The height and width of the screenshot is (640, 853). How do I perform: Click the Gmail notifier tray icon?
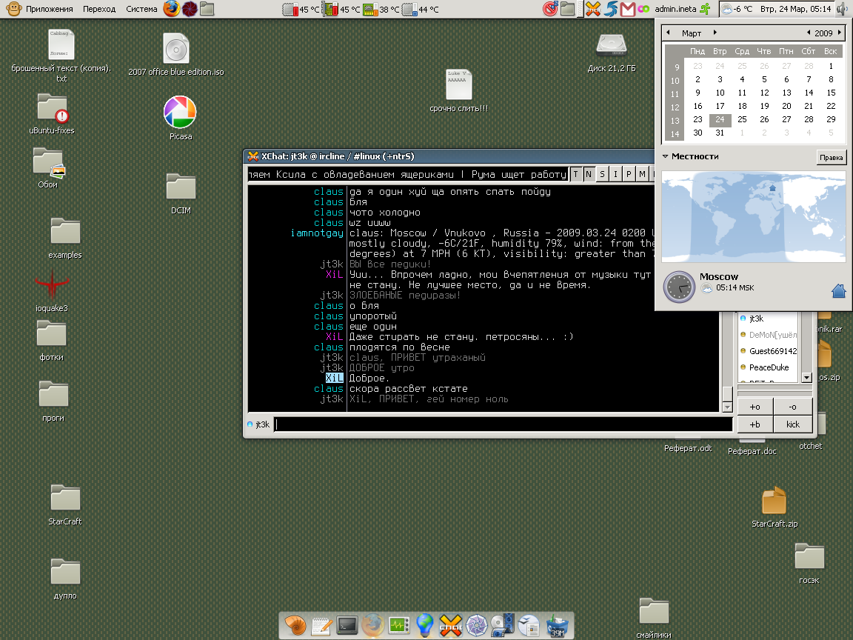click(628, 9)
